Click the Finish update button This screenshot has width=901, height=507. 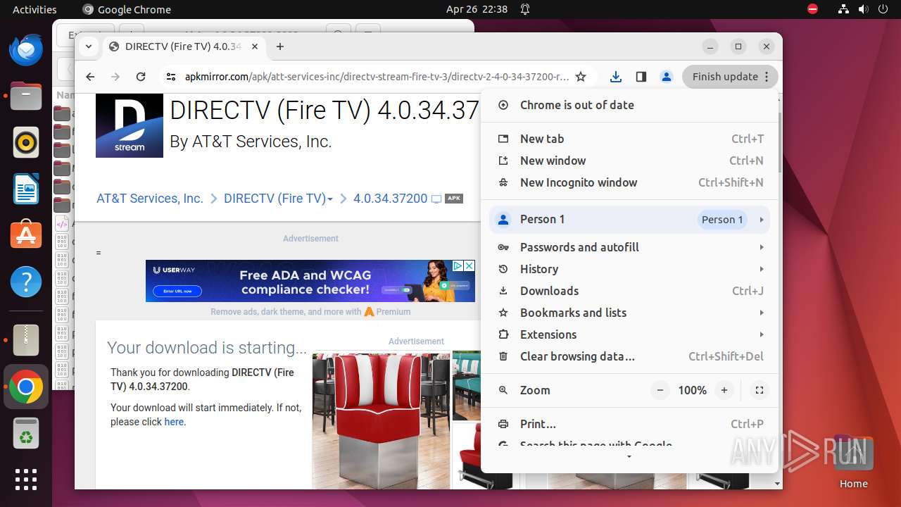tap(730, 77)
